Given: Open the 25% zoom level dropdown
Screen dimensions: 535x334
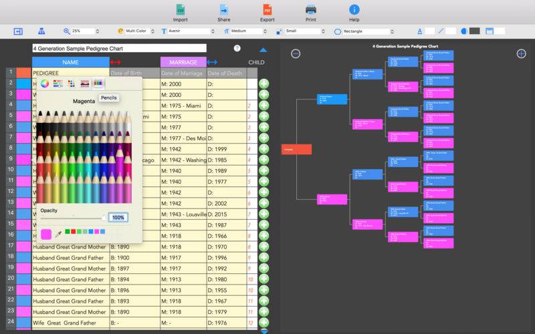Looking at the screenshot, I should click(86, 31).
